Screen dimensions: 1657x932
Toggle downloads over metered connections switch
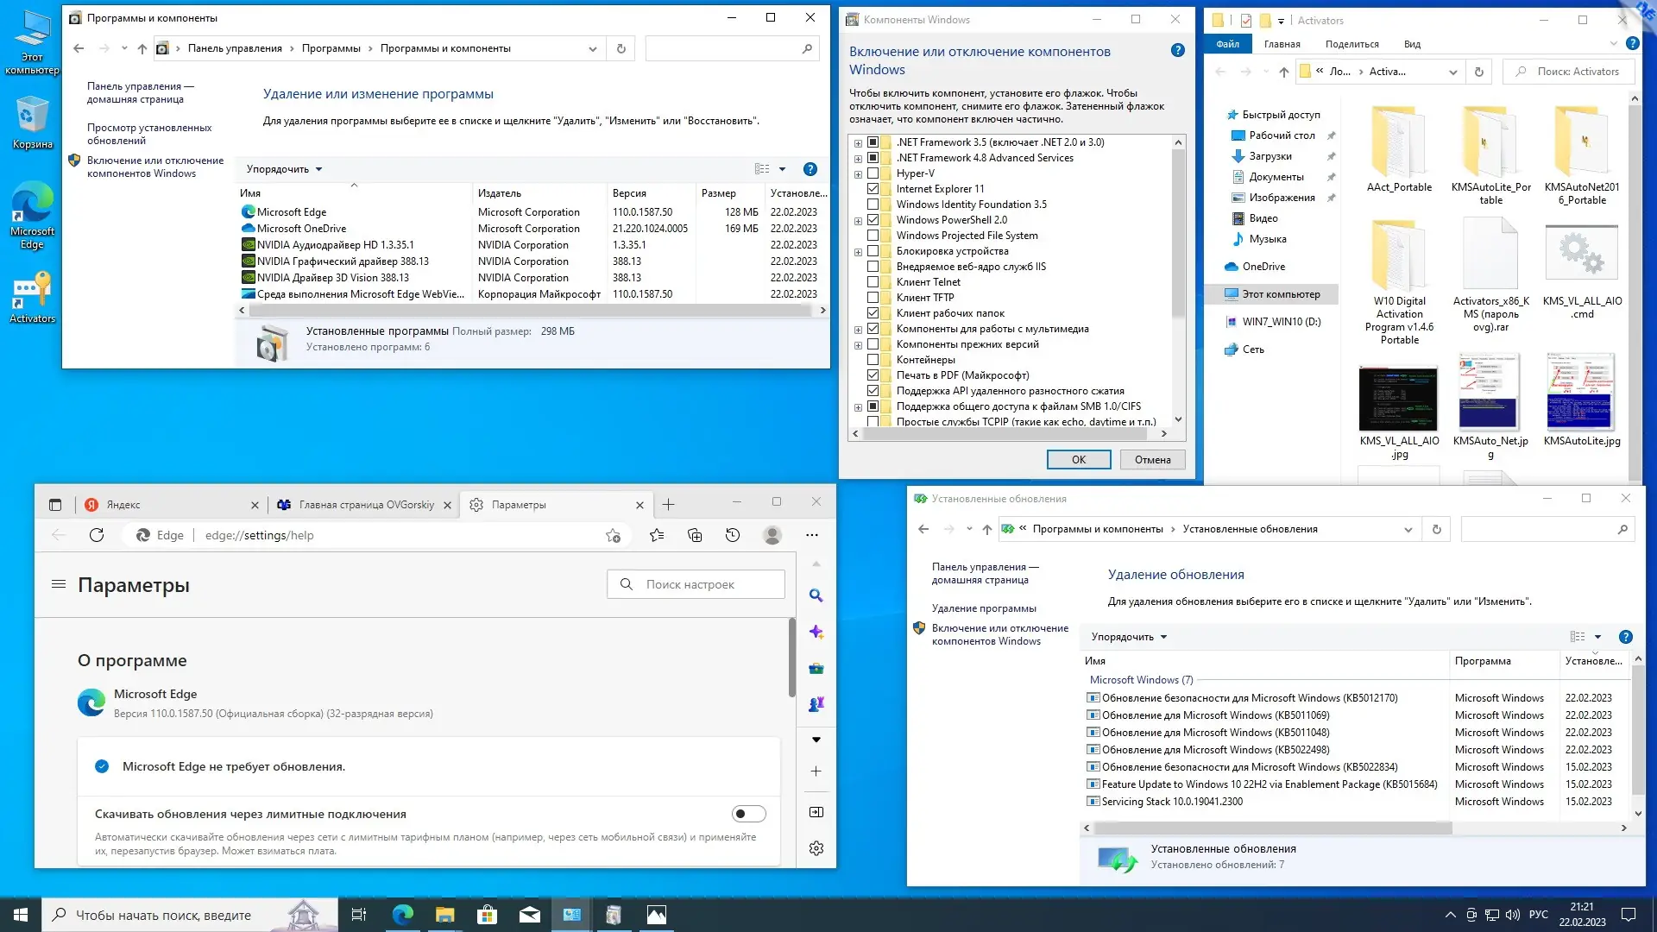747,813
